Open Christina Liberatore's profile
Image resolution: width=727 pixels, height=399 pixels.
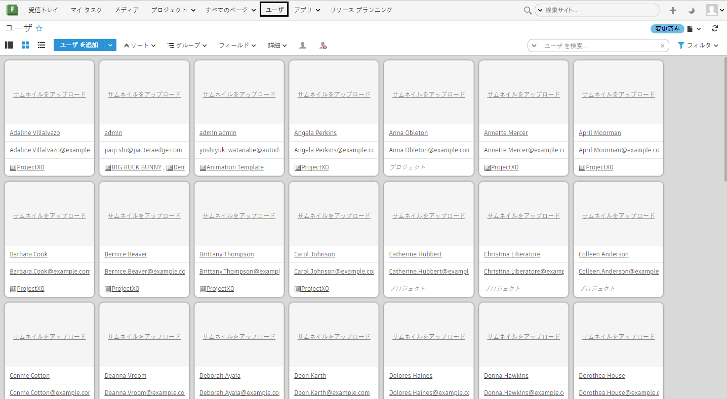click(512, 254)
